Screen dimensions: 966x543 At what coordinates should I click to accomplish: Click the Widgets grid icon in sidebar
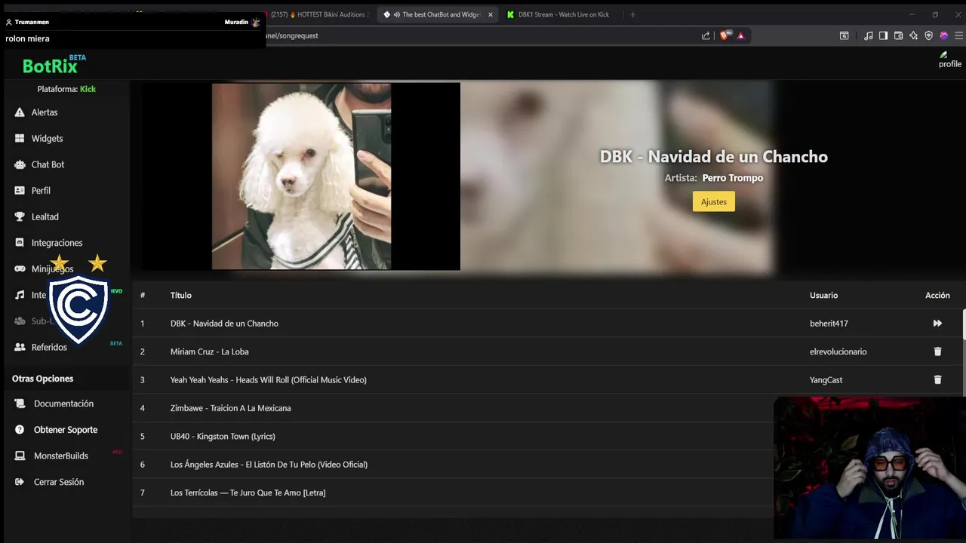pyautogui.click(x=20, y=139)
